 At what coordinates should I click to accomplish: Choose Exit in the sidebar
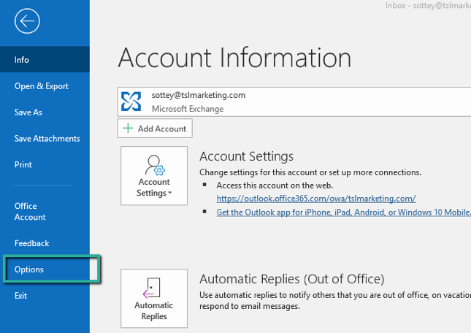tap(45, 296)
